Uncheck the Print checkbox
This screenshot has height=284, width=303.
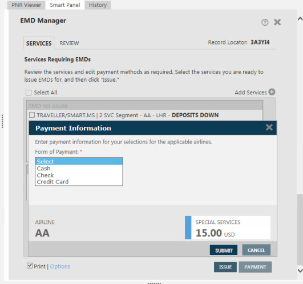(30, 266)
